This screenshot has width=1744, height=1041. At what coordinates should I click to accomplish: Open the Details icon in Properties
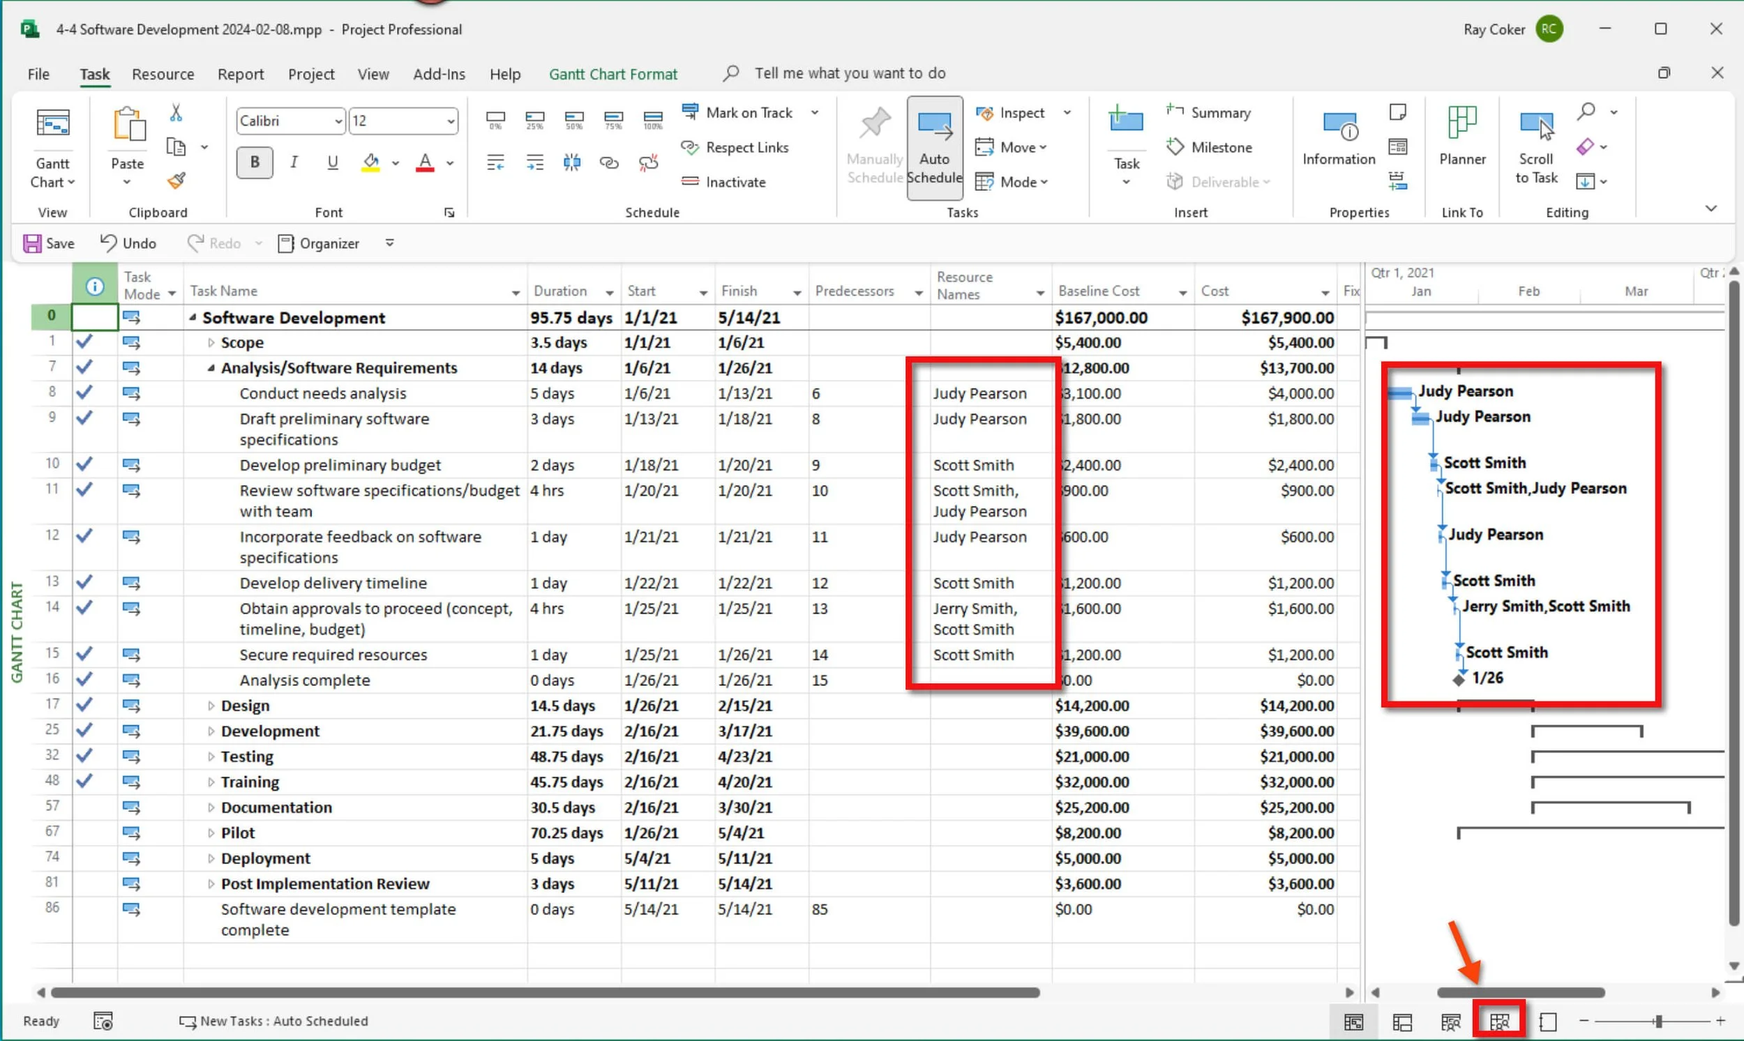point(1397,146)
